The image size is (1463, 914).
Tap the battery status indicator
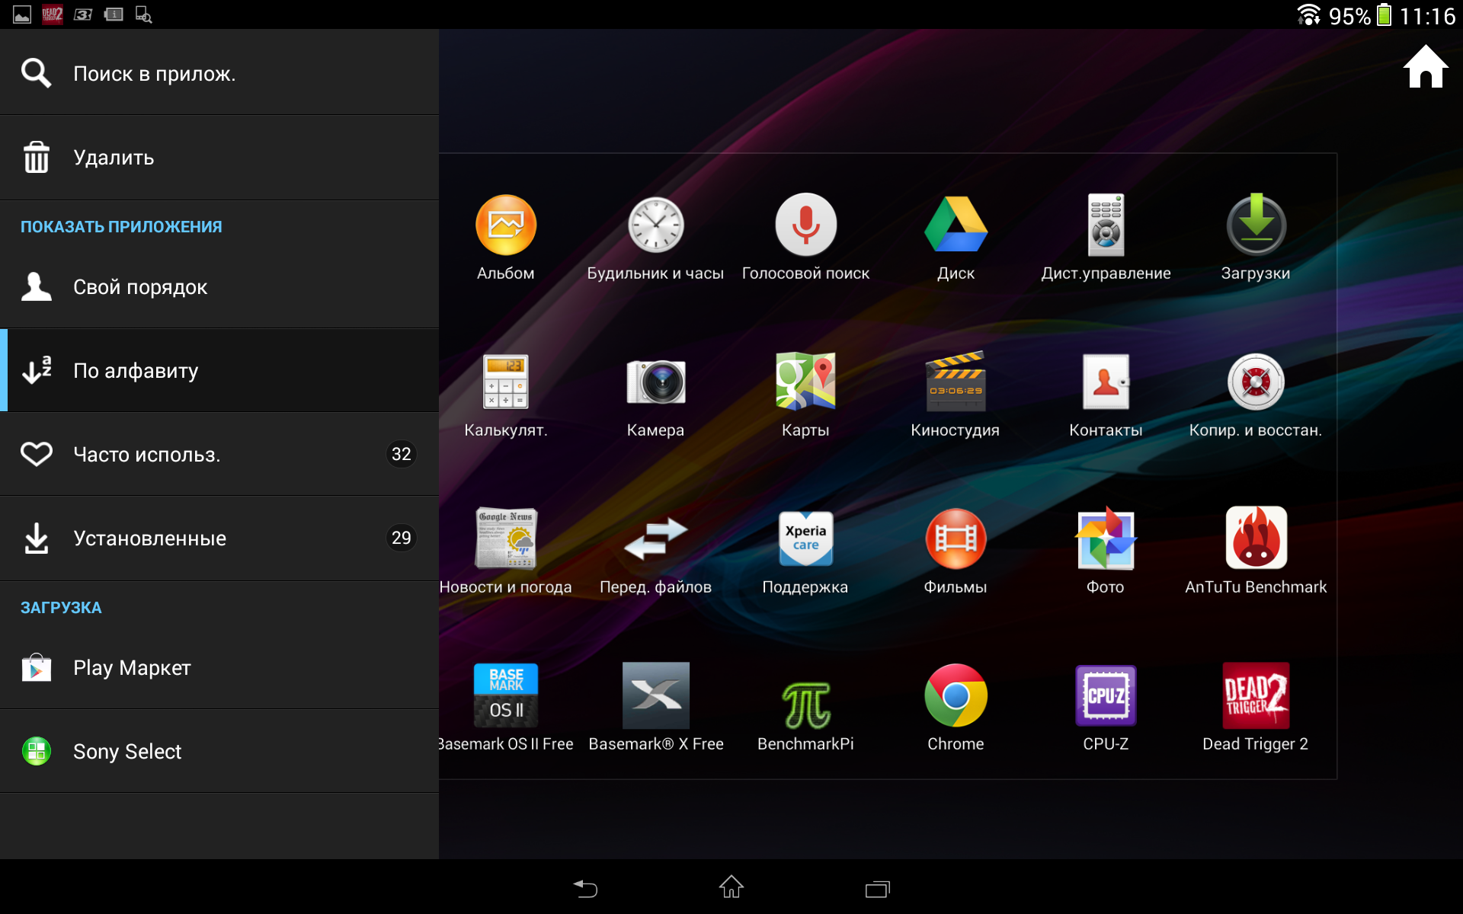pyautogui.click(x=1385, y=15)
